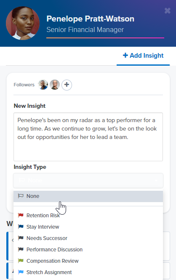Open the Insight Type dropdown
Viewport: 176px width, 280px height.
[x=88, y=181]
